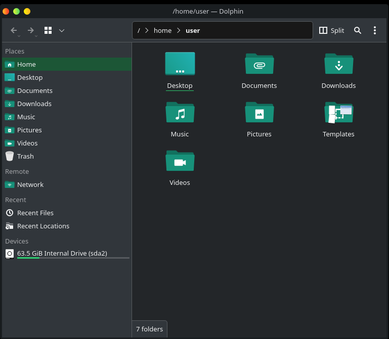The width and height of the screenshot is (389, 339).
Task: Open the three-dot hamburger menu
Action: [375, 30]
